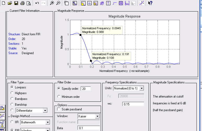Click the Magnitude Response plot title
The image size is (202, 131).
pos(125,16)
